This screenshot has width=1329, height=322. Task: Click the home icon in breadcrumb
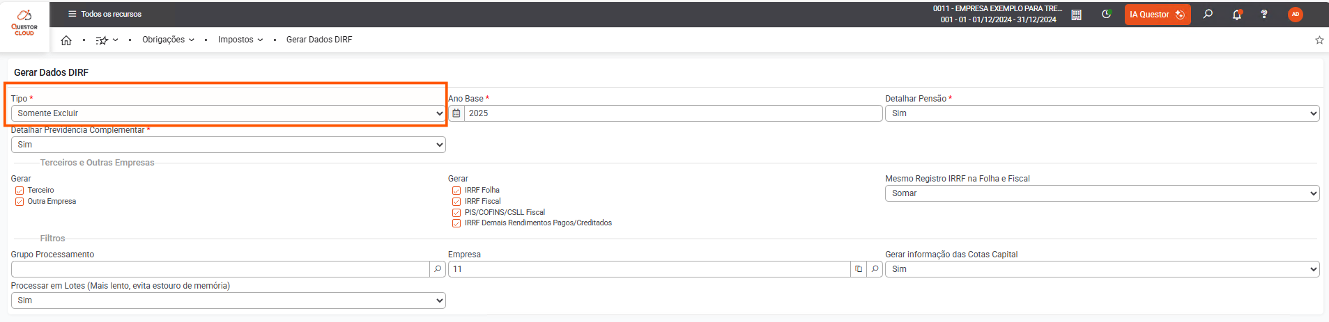(x=66, y=40)
